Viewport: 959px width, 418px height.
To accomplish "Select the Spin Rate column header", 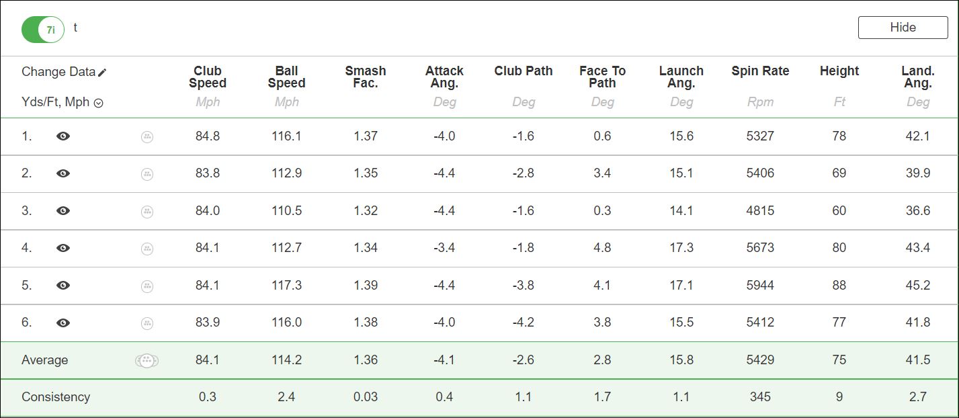I will pyautogui.click(x=760, y=71).
